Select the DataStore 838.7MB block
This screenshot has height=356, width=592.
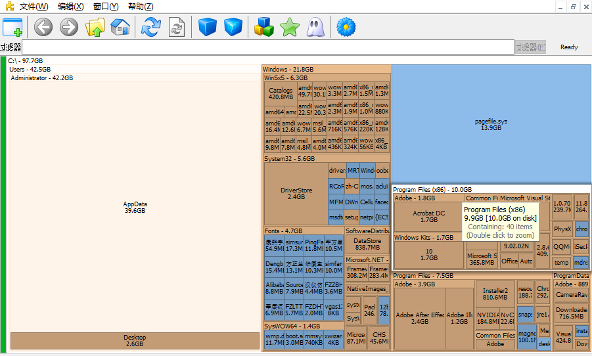click(367, 244)
